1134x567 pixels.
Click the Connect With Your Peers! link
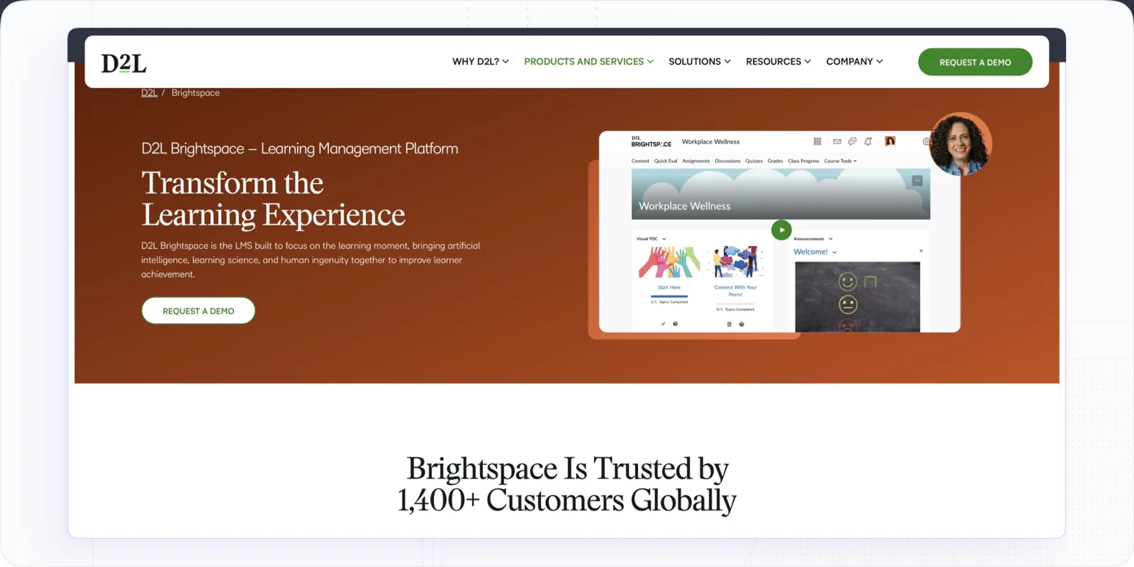coord(735,291)
